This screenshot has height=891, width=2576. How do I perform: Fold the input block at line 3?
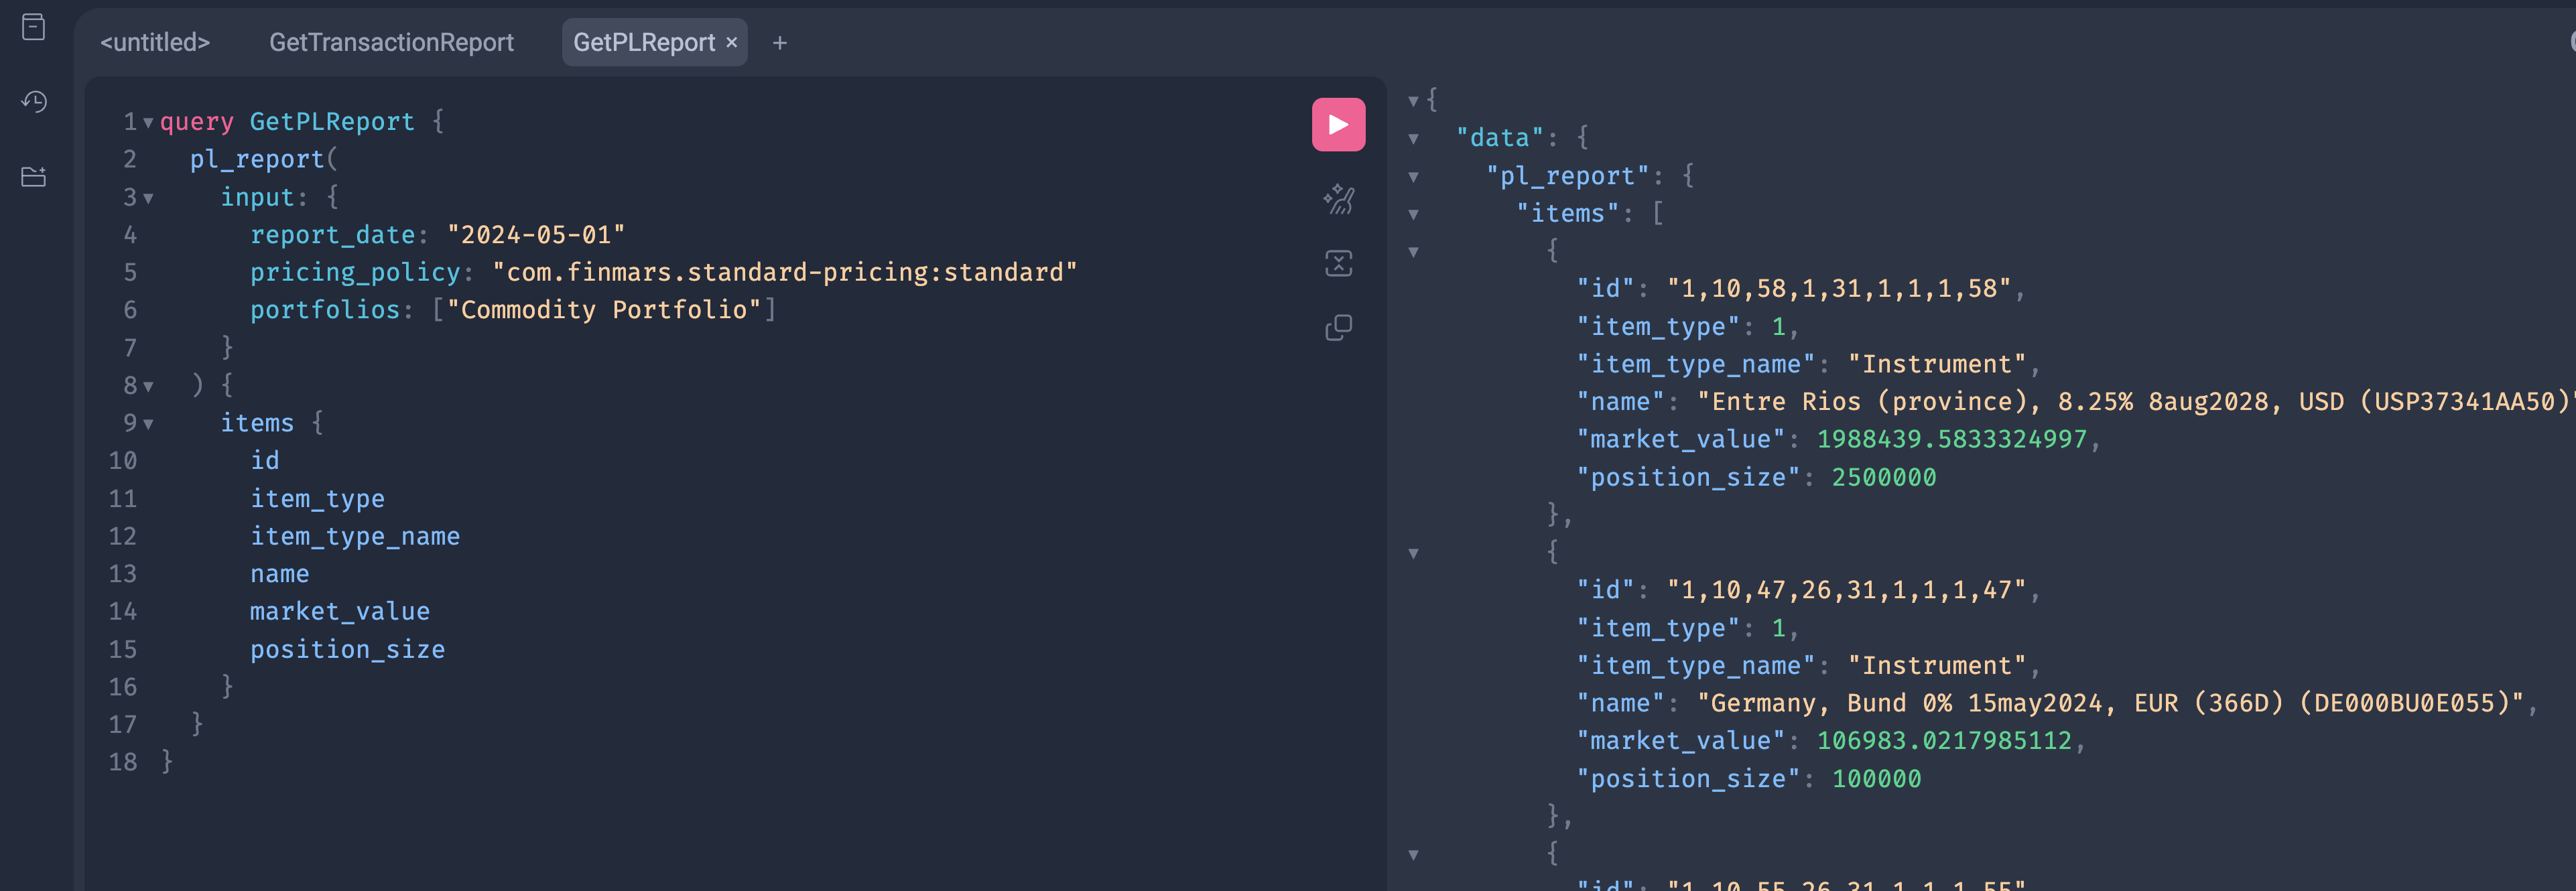tap(148, 198)
